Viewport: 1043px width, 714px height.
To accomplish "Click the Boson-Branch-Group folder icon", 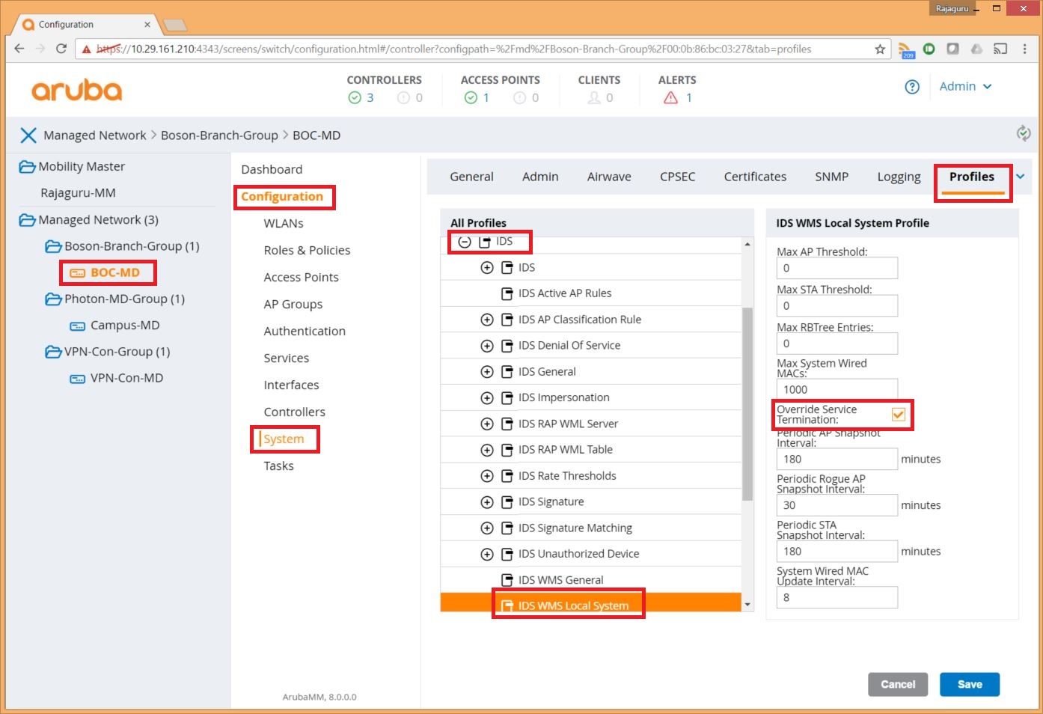I will tap(53, 246).
